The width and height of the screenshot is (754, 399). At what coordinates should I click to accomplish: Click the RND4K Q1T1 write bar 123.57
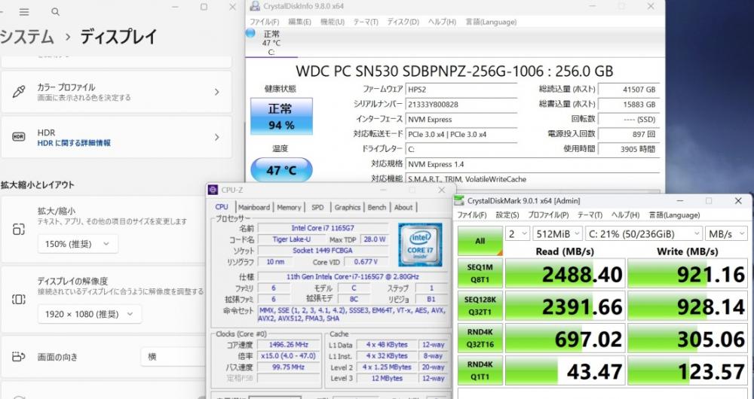pos(688,370)
